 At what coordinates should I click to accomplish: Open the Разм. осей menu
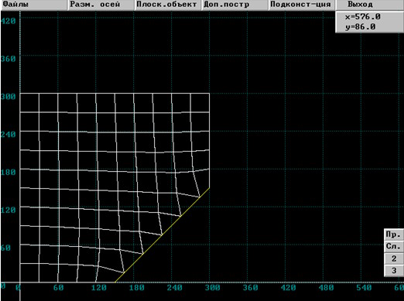click(101, 5)
